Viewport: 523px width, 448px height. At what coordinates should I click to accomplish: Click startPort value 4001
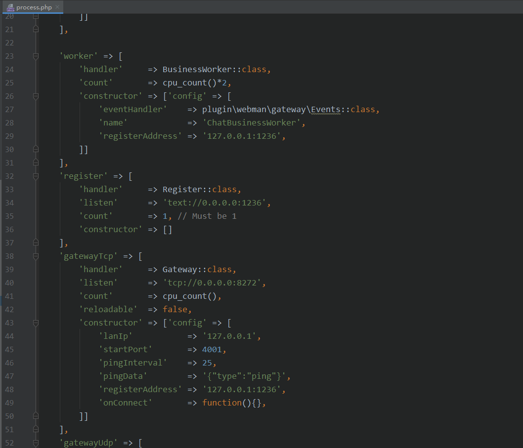pos(212,349)
